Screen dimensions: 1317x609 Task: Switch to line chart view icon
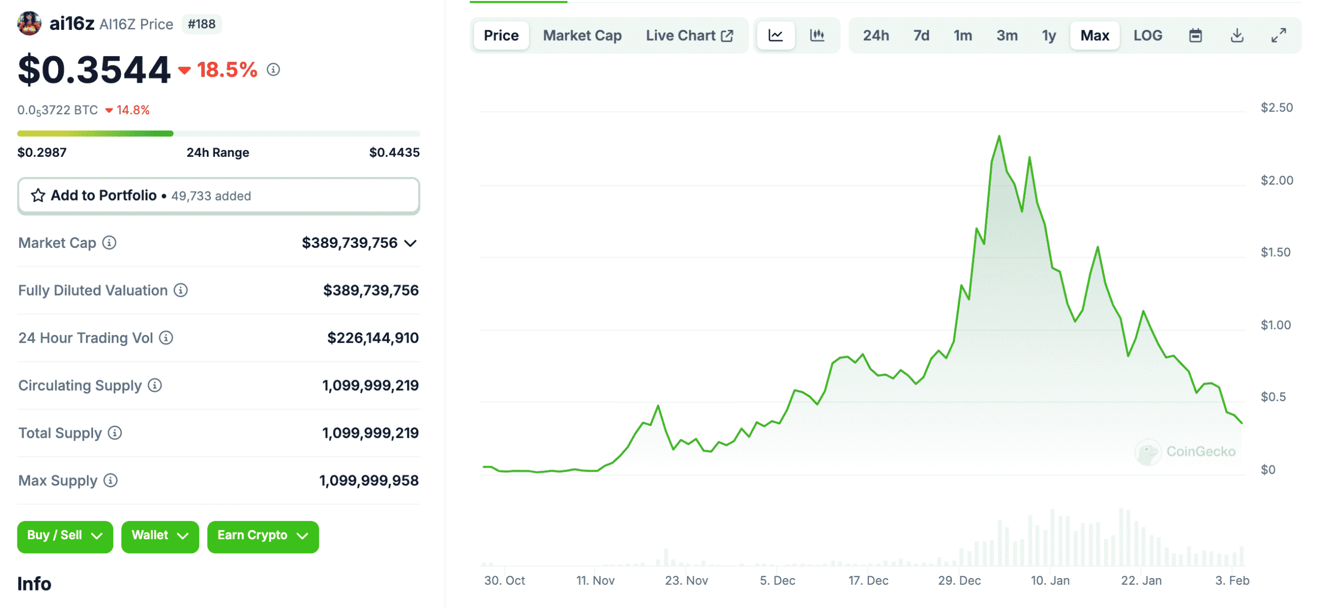tap(775, 35)
